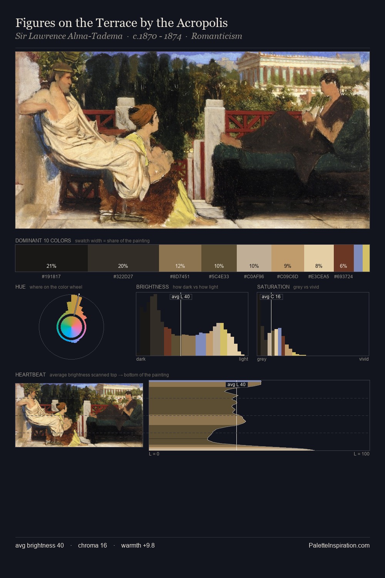Screen dimensions: 385x578
Task: Choose the #5C4E33 olive swatch
Action: pos(219,258)
